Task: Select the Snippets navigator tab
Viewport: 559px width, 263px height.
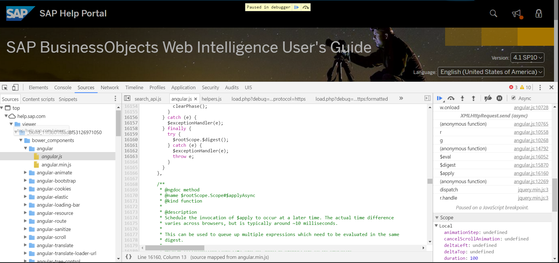Action: (x=68, y=99)
